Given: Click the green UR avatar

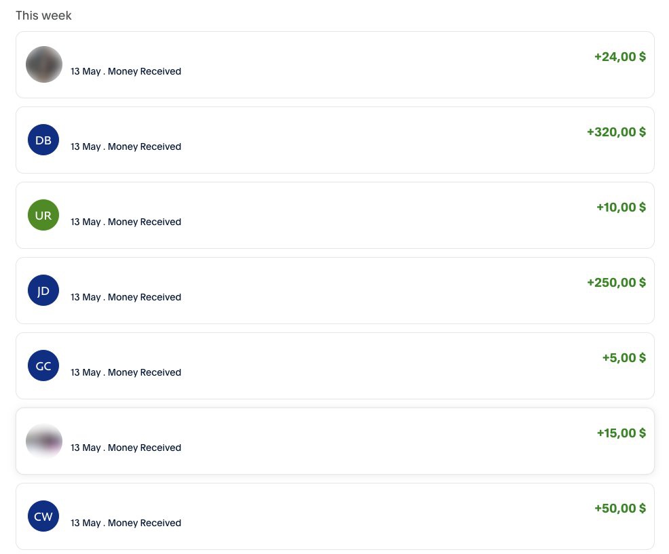Looking at the screenshot, I should (43, 216).
